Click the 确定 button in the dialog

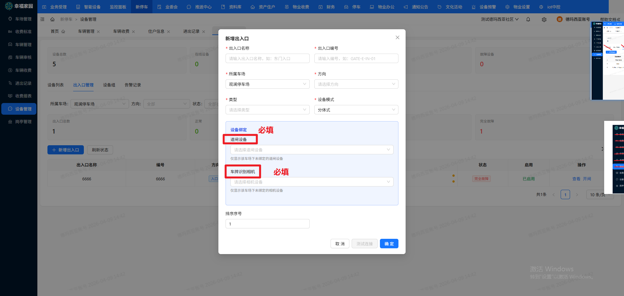coord(389,244)
